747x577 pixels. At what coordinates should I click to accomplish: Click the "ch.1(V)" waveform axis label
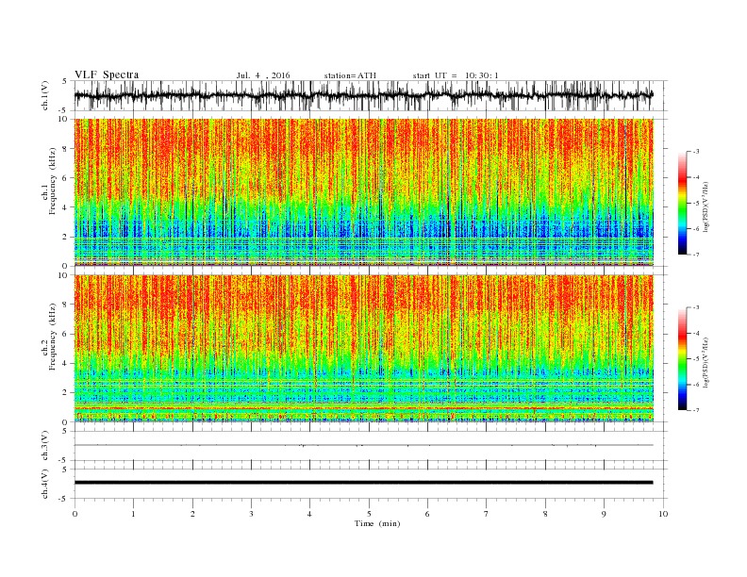(45, 95)
